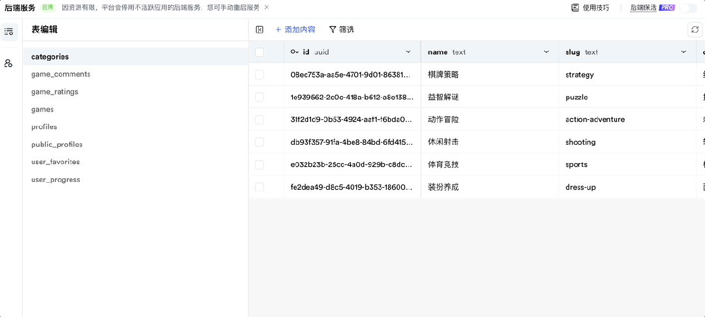Open the 使用技巧 tips icon
This screenshot has height=317, width=705.
575,8
